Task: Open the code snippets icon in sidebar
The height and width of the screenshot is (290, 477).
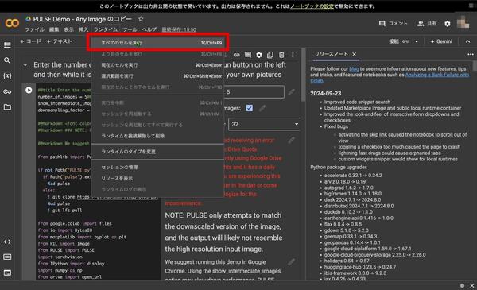Action: click(7, 242)
